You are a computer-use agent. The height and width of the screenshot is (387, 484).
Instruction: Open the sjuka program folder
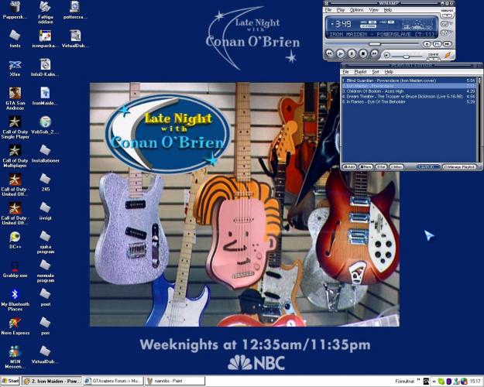tap(45, 242)
